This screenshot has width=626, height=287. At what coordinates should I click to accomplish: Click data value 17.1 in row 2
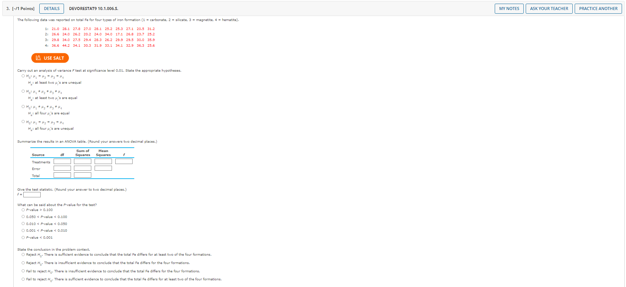pyautogui.click(x=119, y=34)
